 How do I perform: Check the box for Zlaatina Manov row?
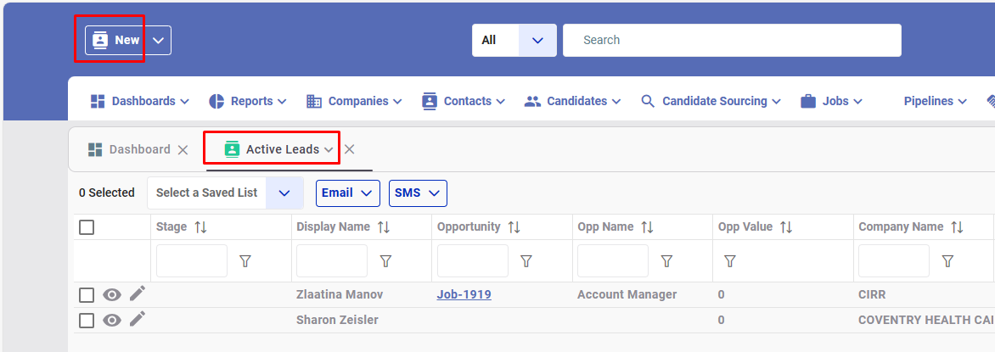click(87, 295)
